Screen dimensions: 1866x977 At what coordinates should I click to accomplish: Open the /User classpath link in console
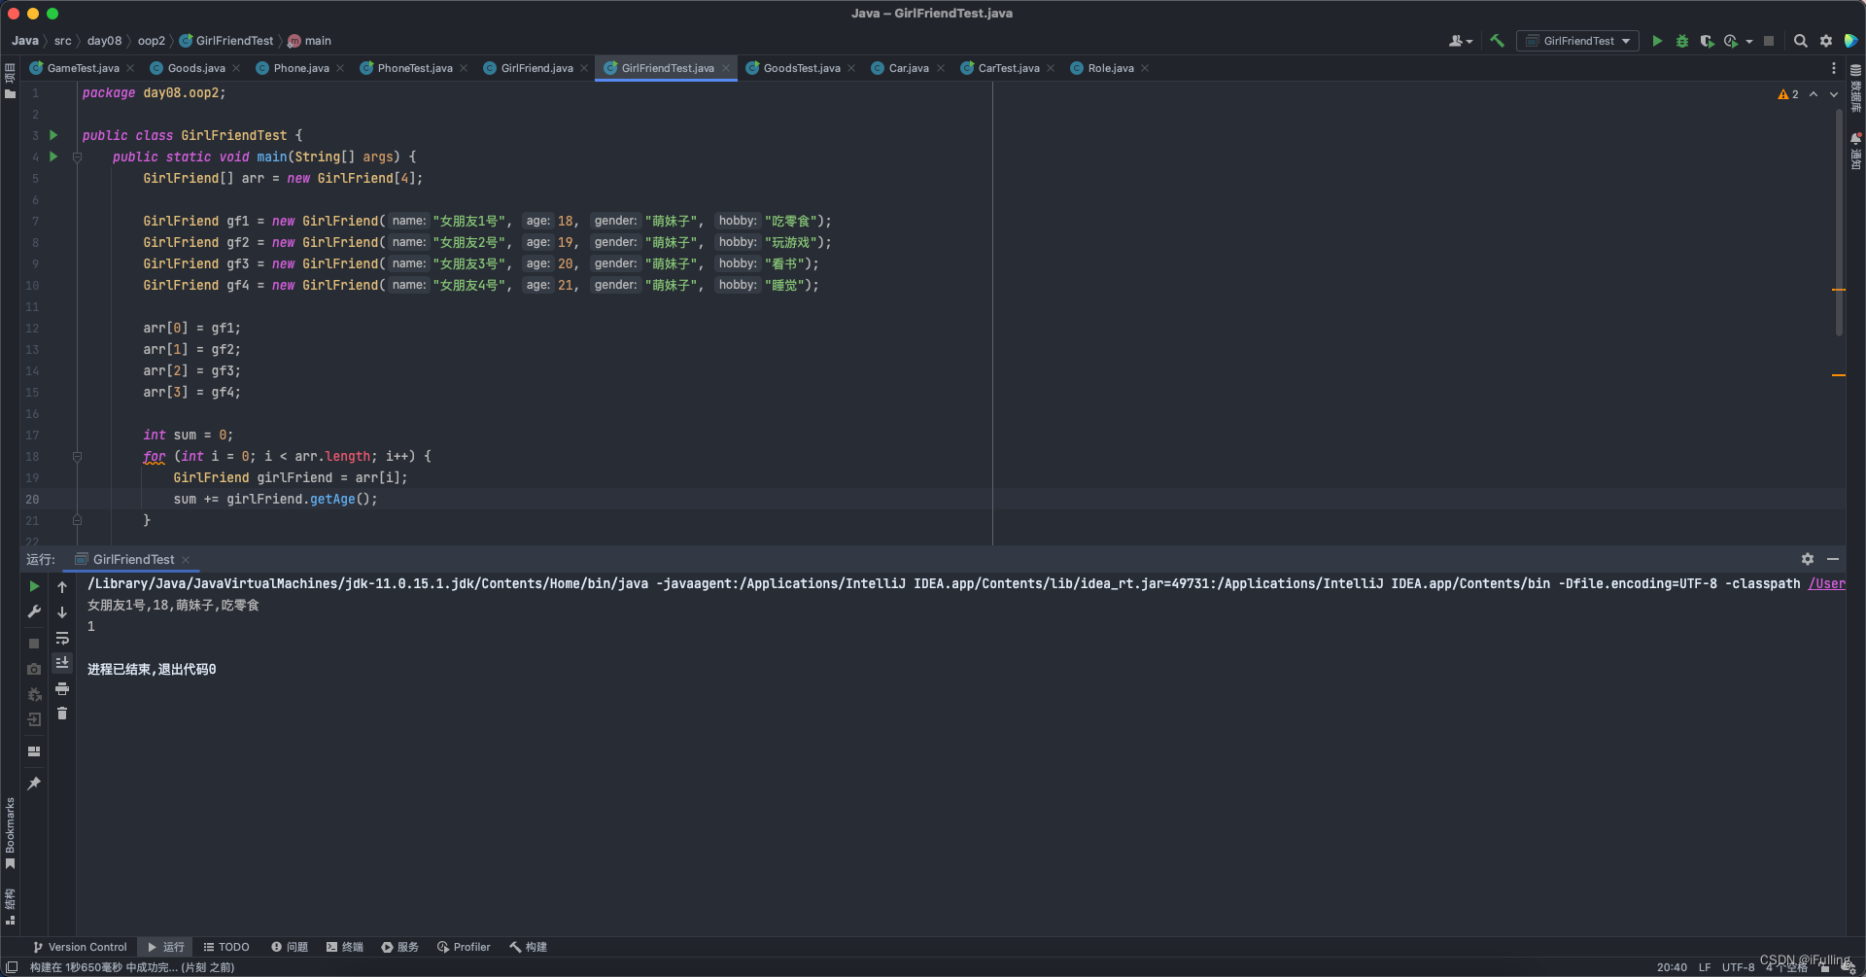click(1826, 583)
